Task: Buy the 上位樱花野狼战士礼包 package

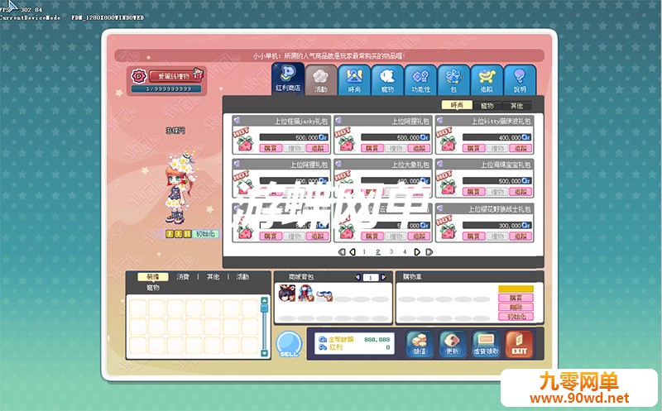Action: point(473,237)
